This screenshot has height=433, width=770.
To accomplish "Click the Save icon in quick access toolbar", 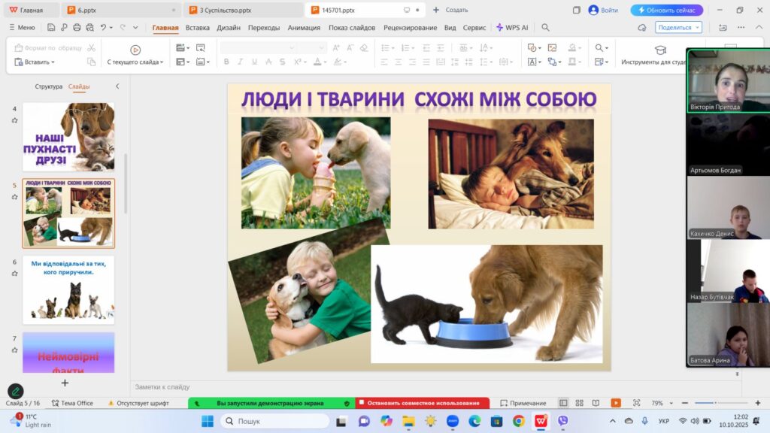I will tap(51, 27).
